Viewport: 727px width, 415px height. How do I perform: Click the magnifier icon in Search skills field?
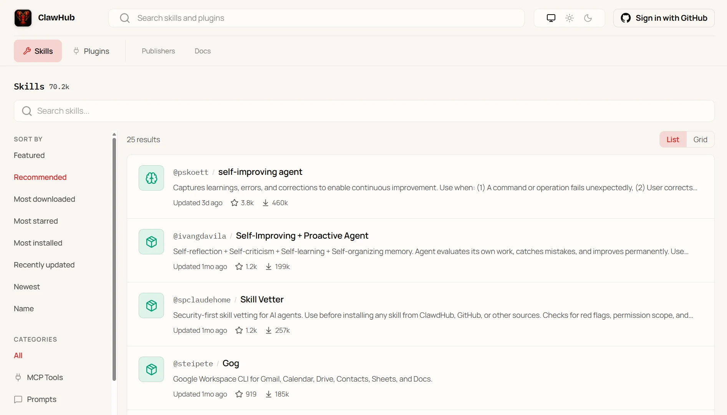(27, 111)
